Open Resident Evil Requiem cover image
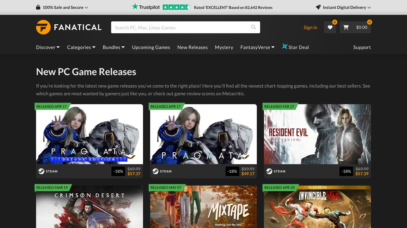Image resolution: width=407 pixels, height=228 pixels. (x=317, y=134)
